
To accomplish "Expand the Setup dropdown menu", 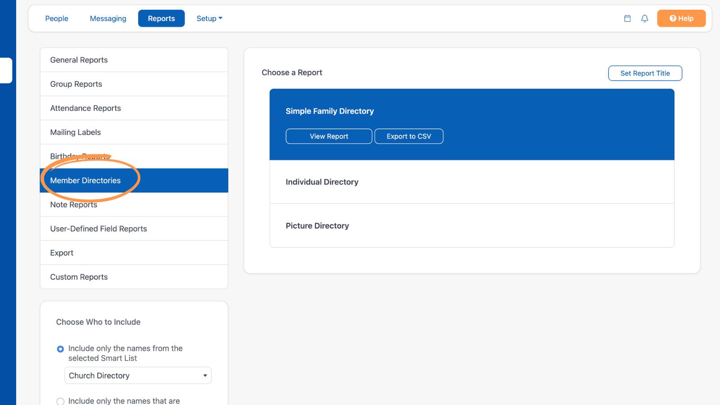I will 209,18.
